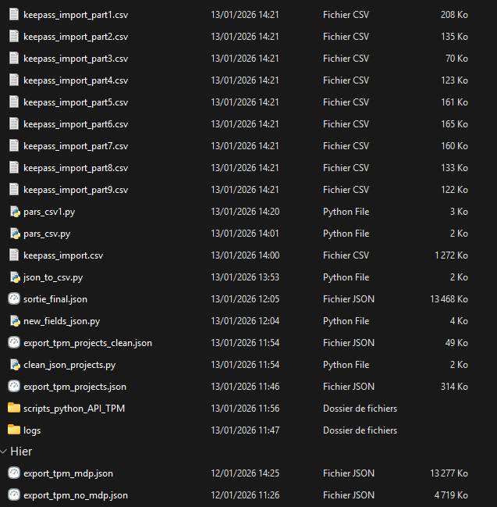Click the Hier group header label

tap(21, 452)
